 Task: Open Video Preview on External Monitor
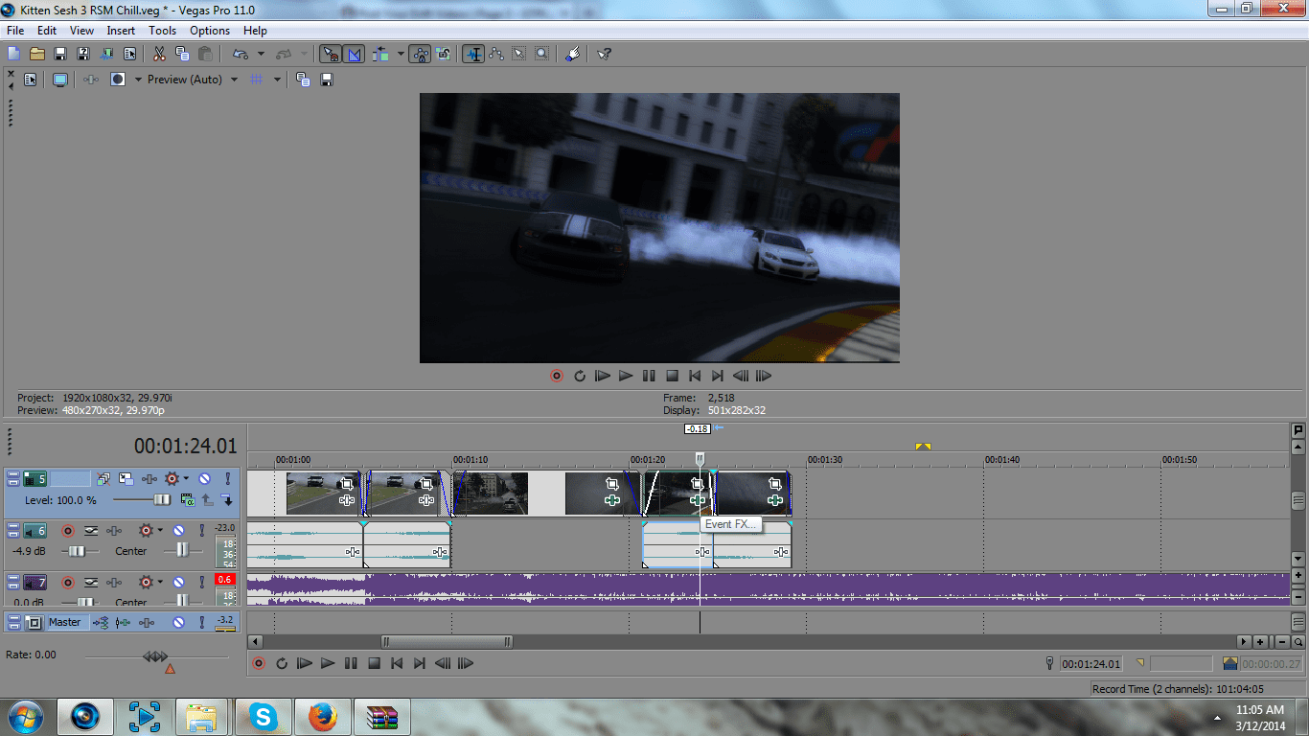(60, 80)
